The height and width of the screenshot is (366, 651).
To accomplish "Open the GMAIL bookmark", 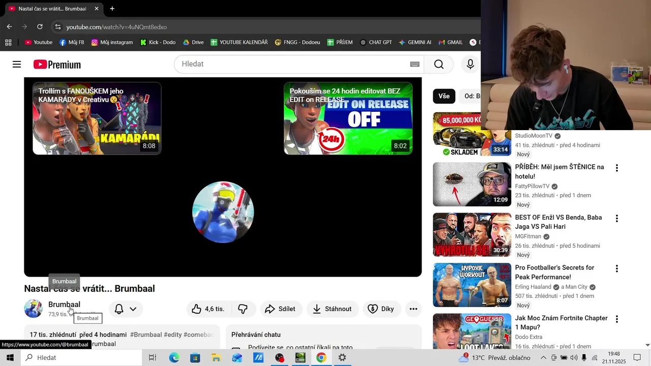I will tap(450, 42).
